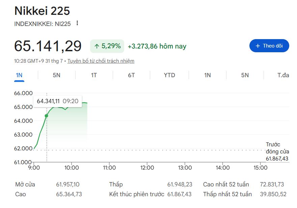297x208 pixels.
Task: Switch to the T.đa maximum range tab
Action: 283,75
